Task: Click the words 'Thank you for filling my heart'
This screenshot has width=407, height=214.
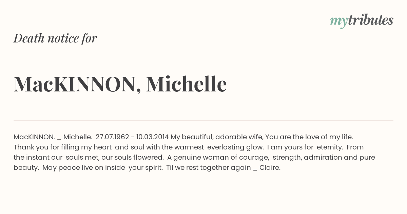Action: (63, 147)
